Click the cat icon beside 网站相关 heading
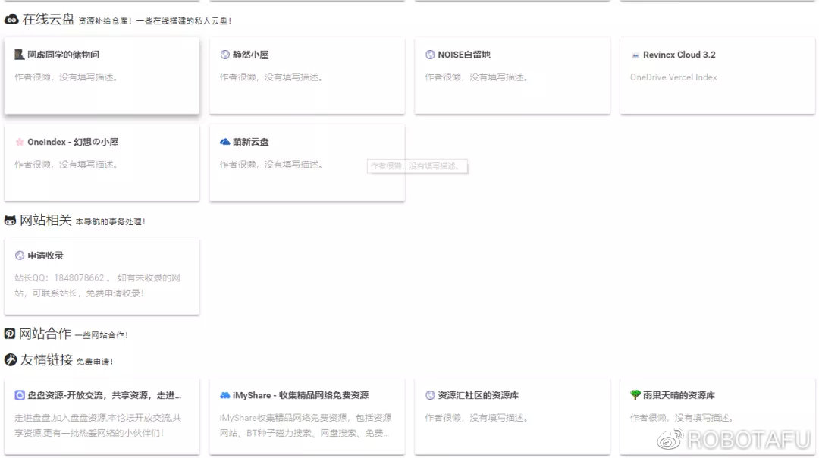 tap(10, 221)
